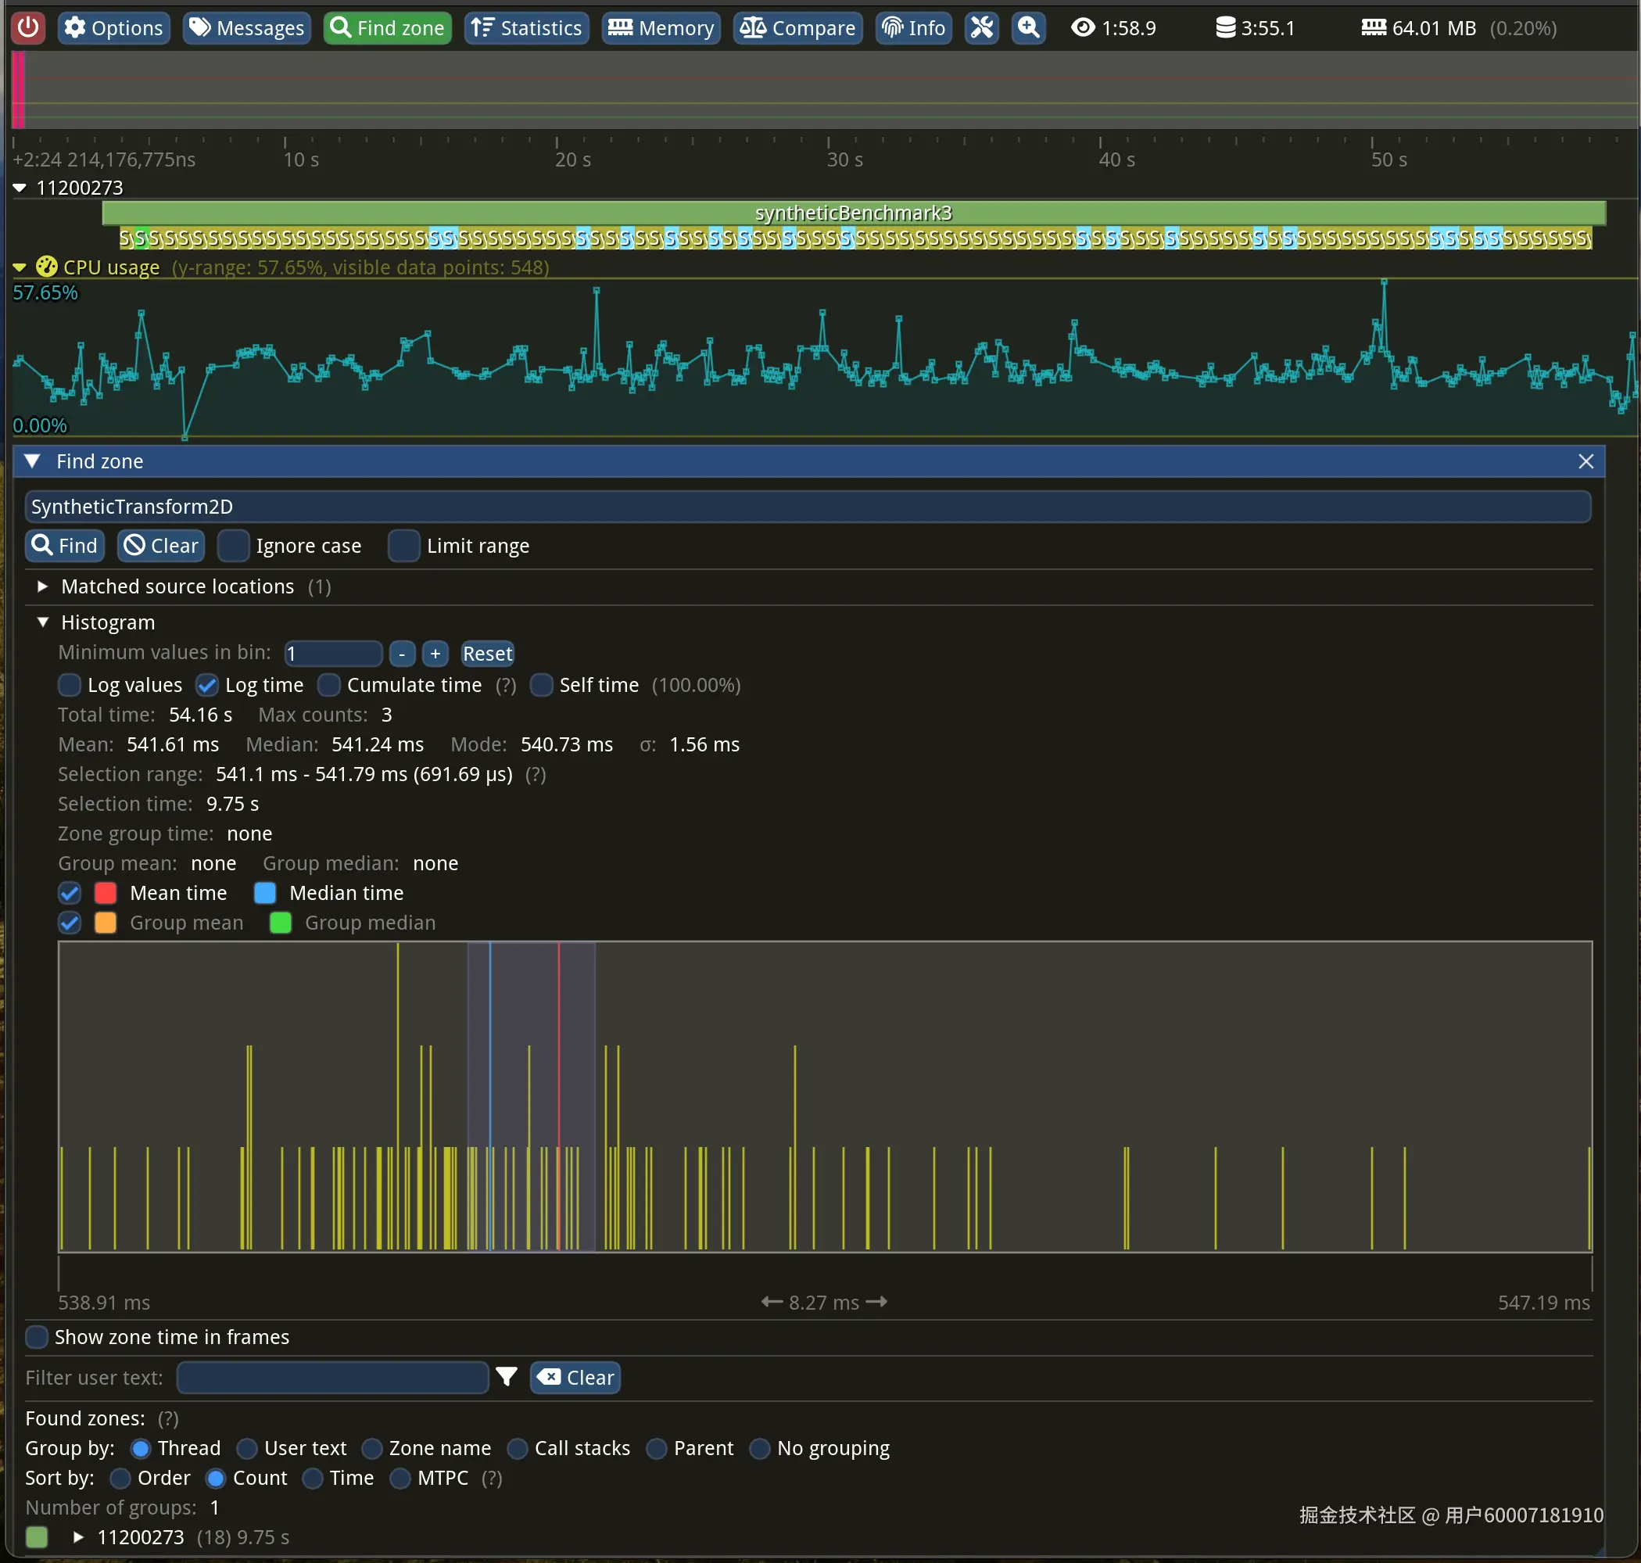This screenshot has height=1563, width=1641.
Task: Open the Messages window
Action: tap(246, 27)
